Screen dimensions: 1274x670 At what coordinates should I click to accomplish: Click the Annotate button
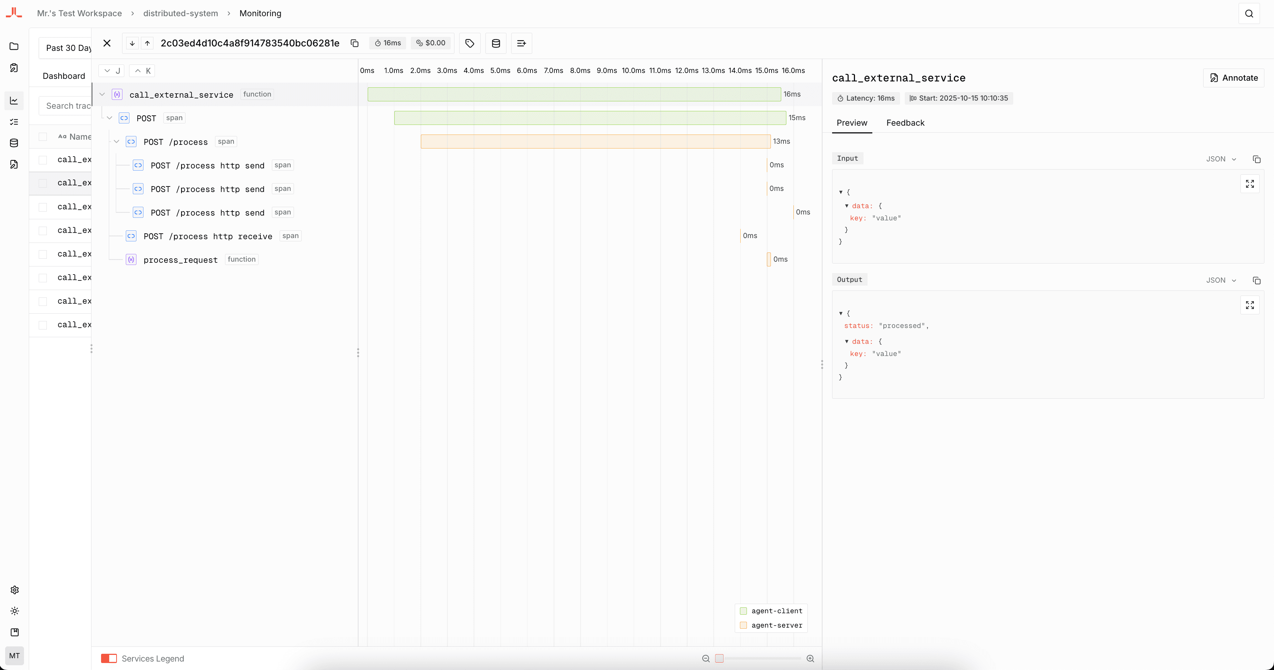pyautogui.click(x=1233, y=77)
